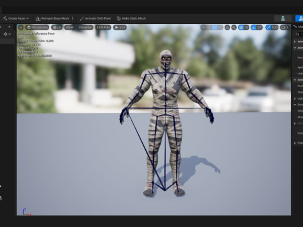303x227 pixels.
Task: Open the viewport hamburger options menu
Action: 21,27
